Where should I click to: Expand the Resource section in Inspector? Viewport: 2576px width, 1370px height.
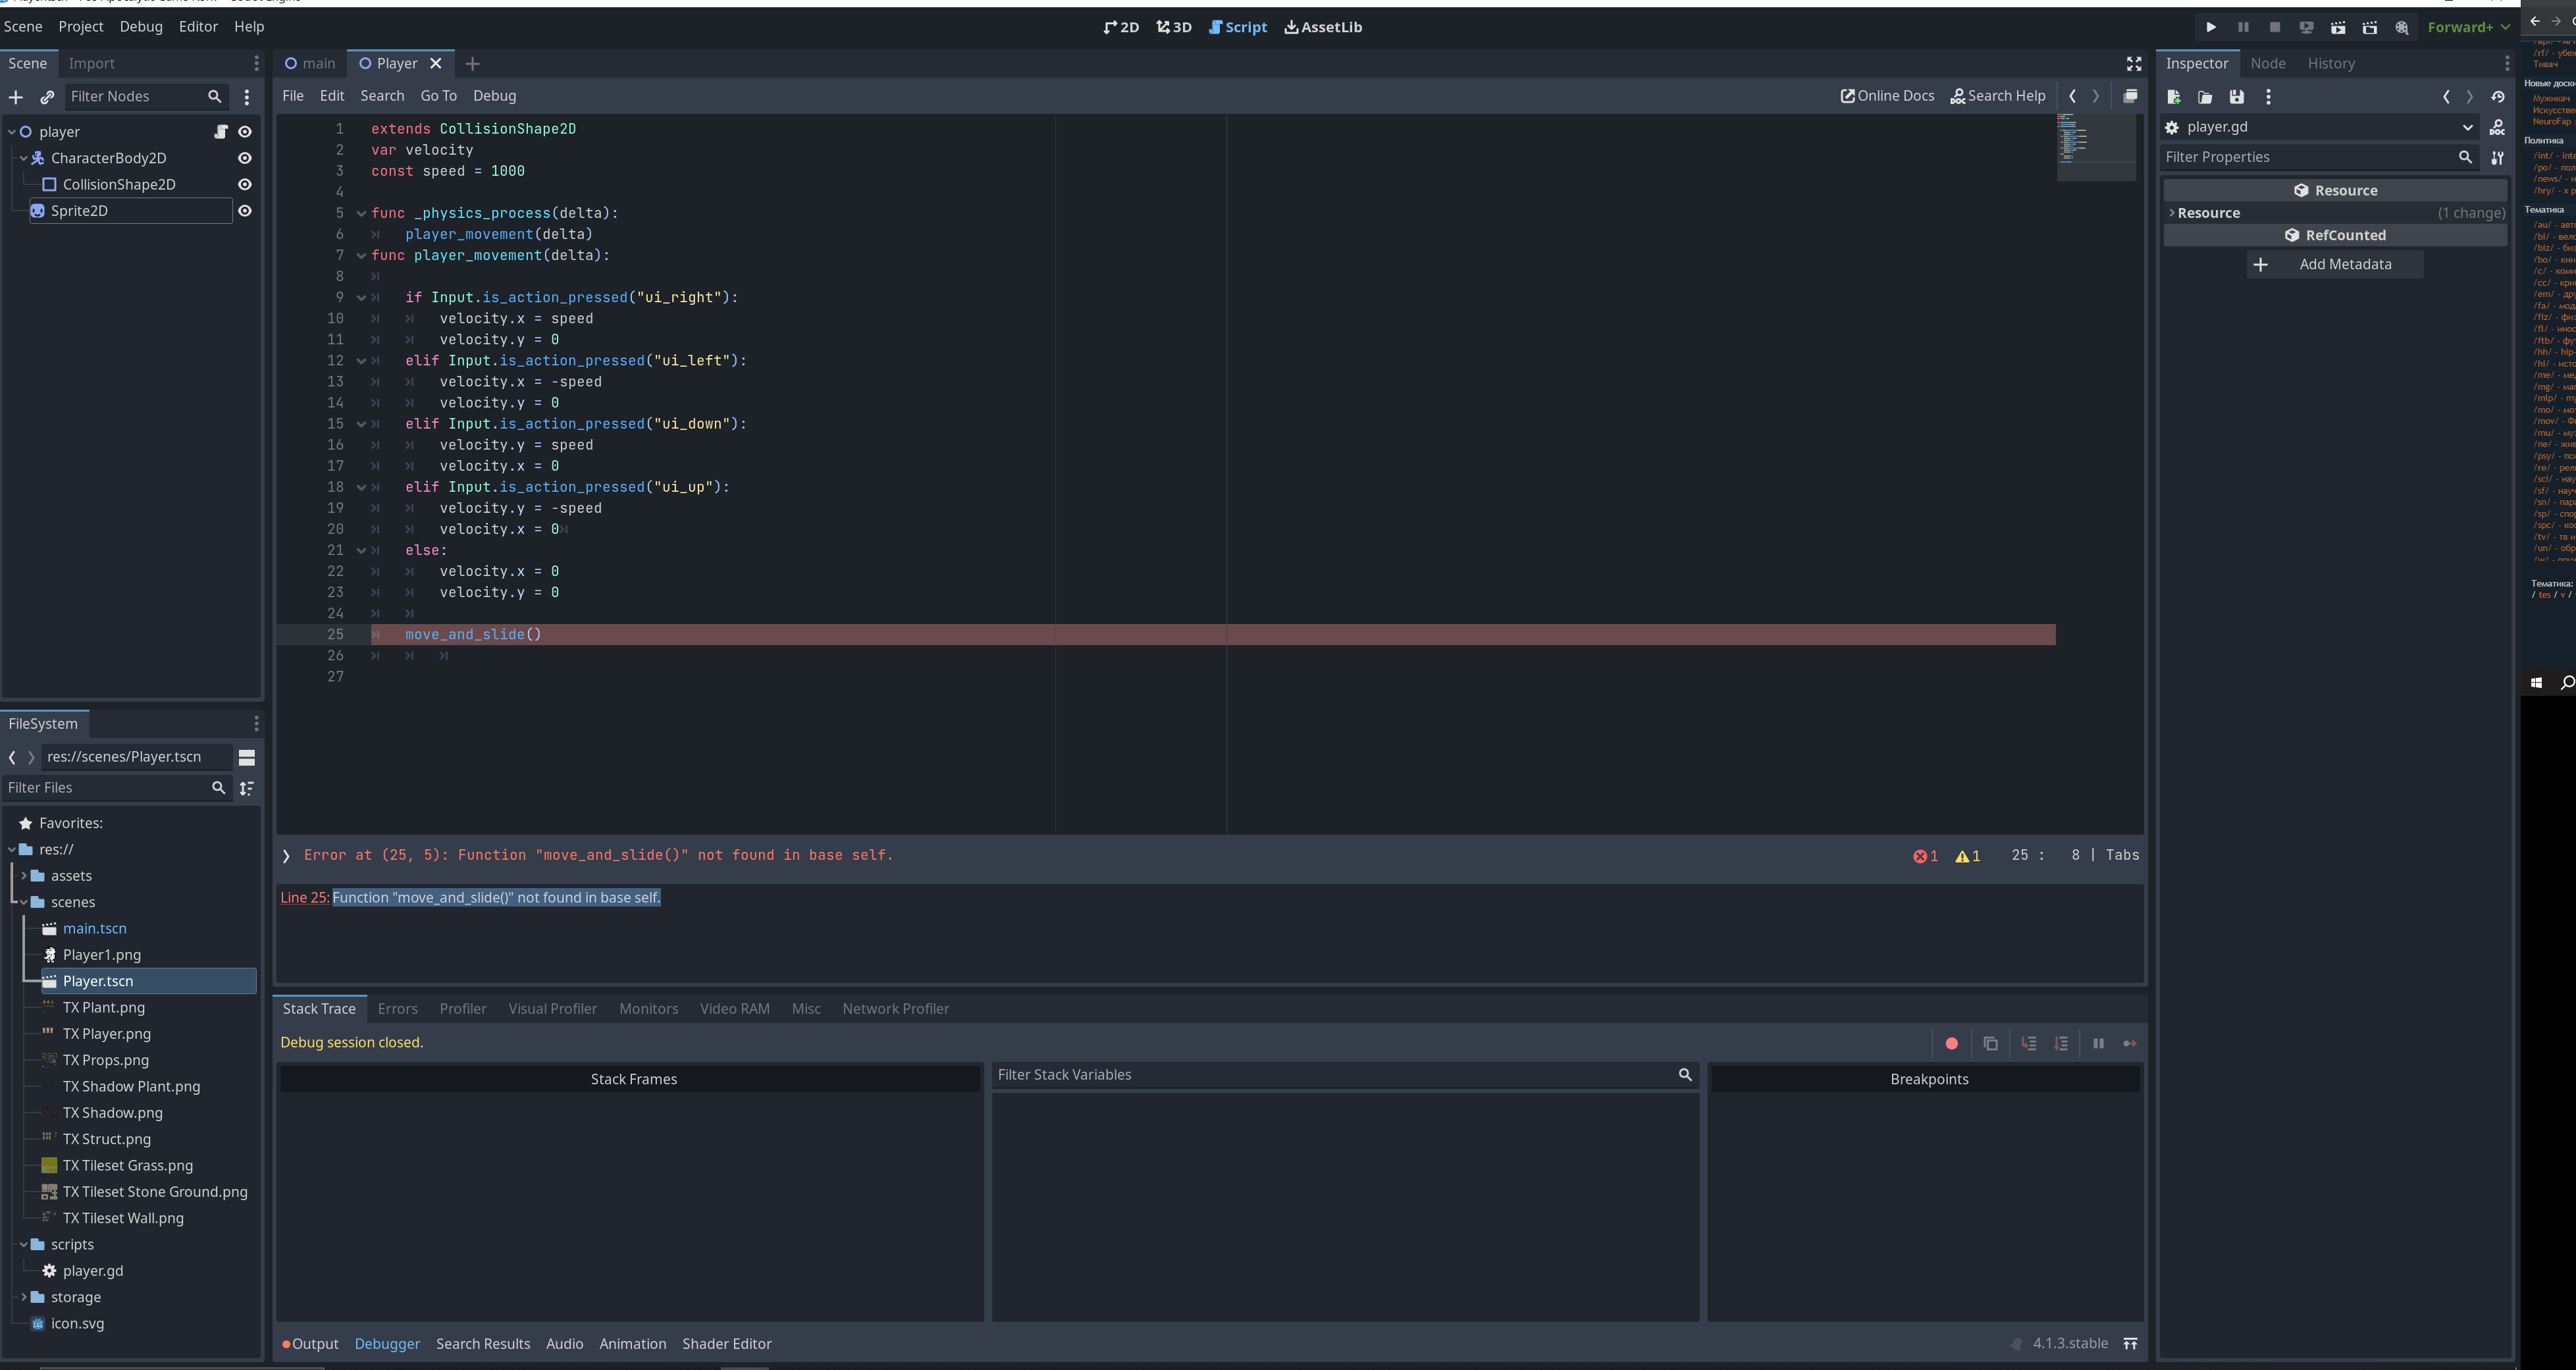[2208, 213]
